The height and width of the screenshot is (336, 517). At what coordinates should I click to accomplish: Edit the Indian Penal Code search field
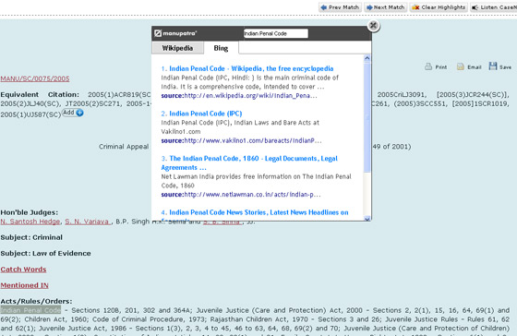pyautogui.click(x=276, y=33)
